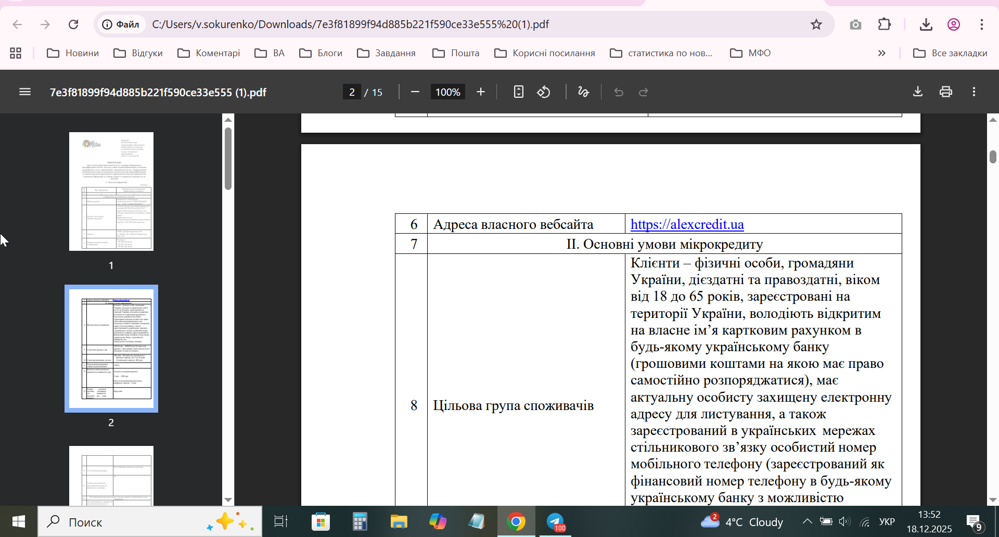Click the page number input field
Image resolution: width=999 pixels, height=537 pixels.
coord(352,92)
